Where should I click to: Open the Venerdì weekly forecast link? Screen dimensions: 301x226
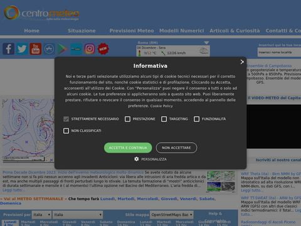click(x=188, y=199)
